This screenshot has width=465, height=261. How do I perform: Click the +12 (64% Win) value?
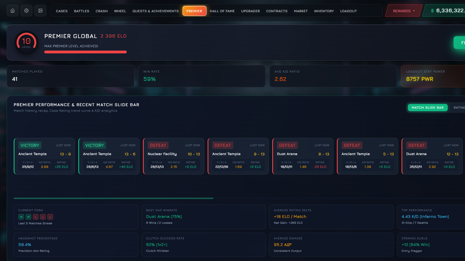point(415,245)
